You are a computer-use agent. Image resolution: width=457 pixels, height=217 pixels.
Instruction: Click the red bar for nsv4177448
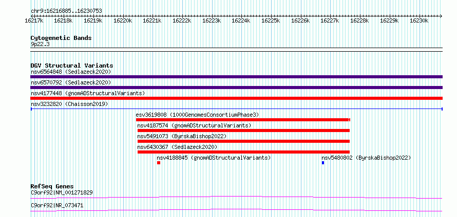(x=236, y=98)
